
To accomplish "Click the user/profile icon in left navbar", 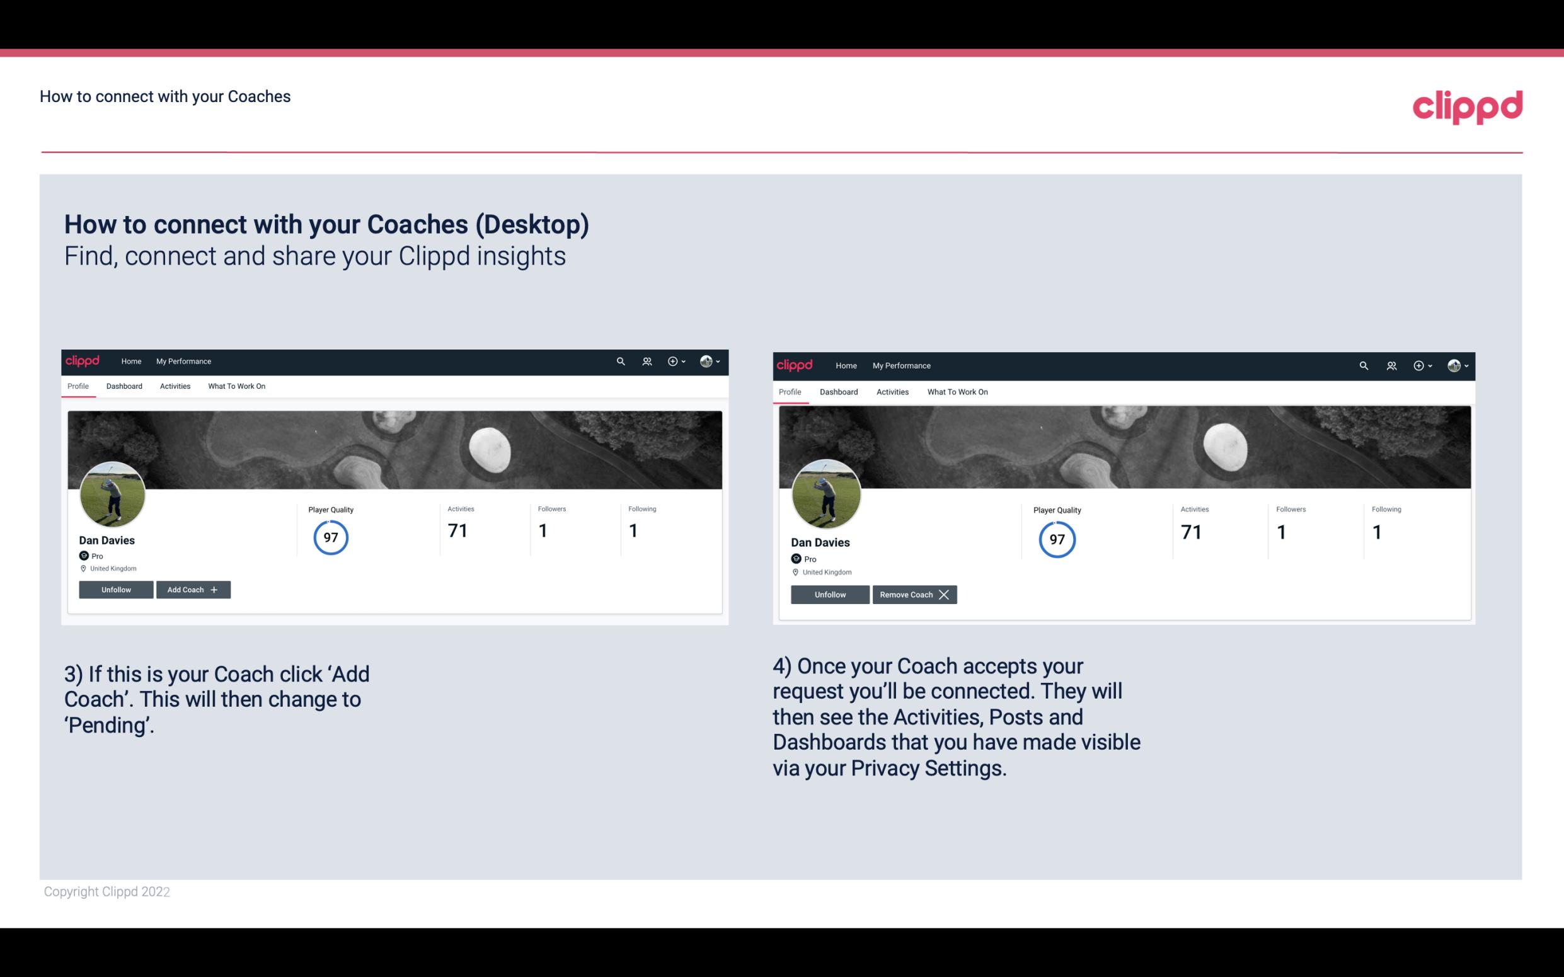I will click(647, 362).
